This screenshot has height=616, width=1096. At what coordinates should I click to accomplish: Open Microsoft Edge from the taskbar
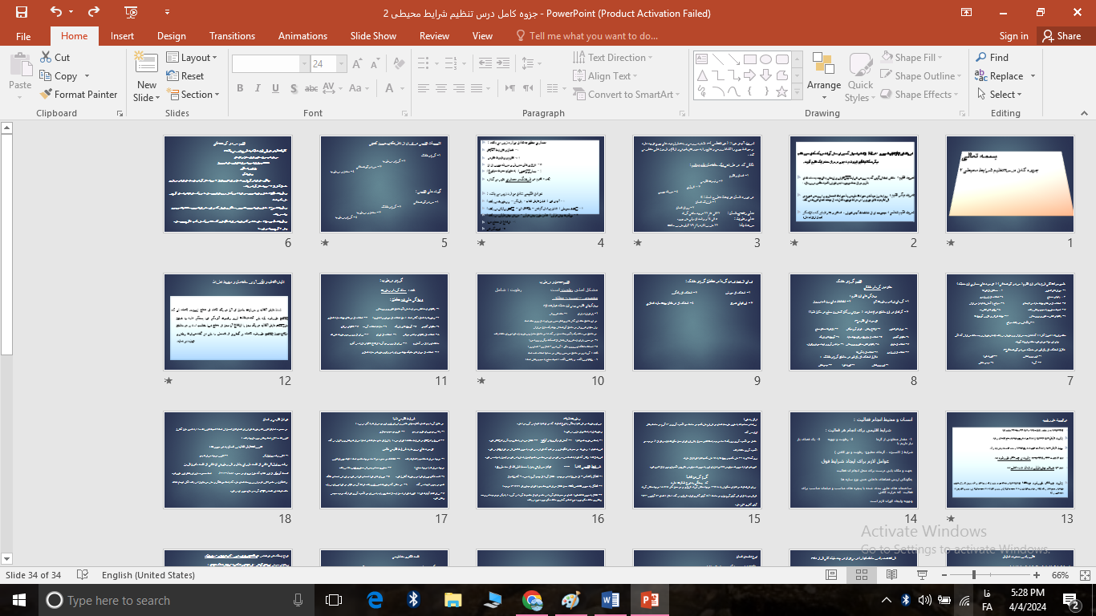click(375, 600)
